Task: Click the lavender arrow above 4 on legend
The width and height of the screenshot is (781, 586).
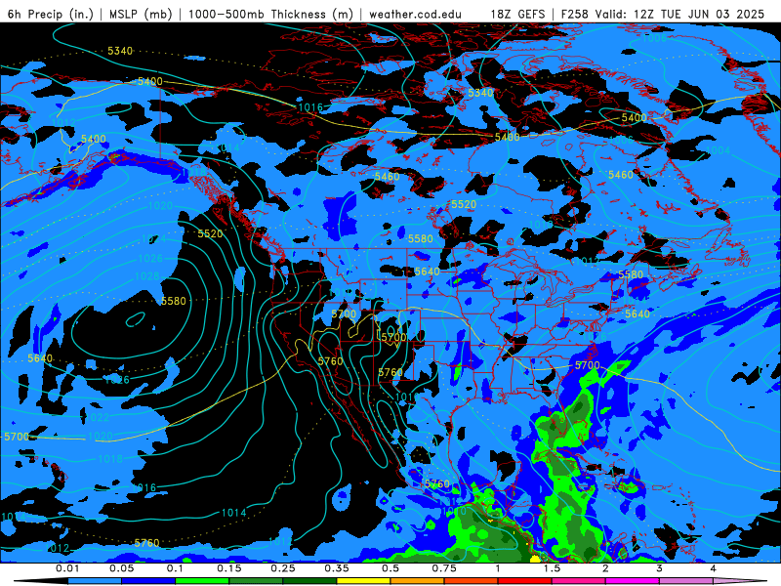Action: pos(740,581)
